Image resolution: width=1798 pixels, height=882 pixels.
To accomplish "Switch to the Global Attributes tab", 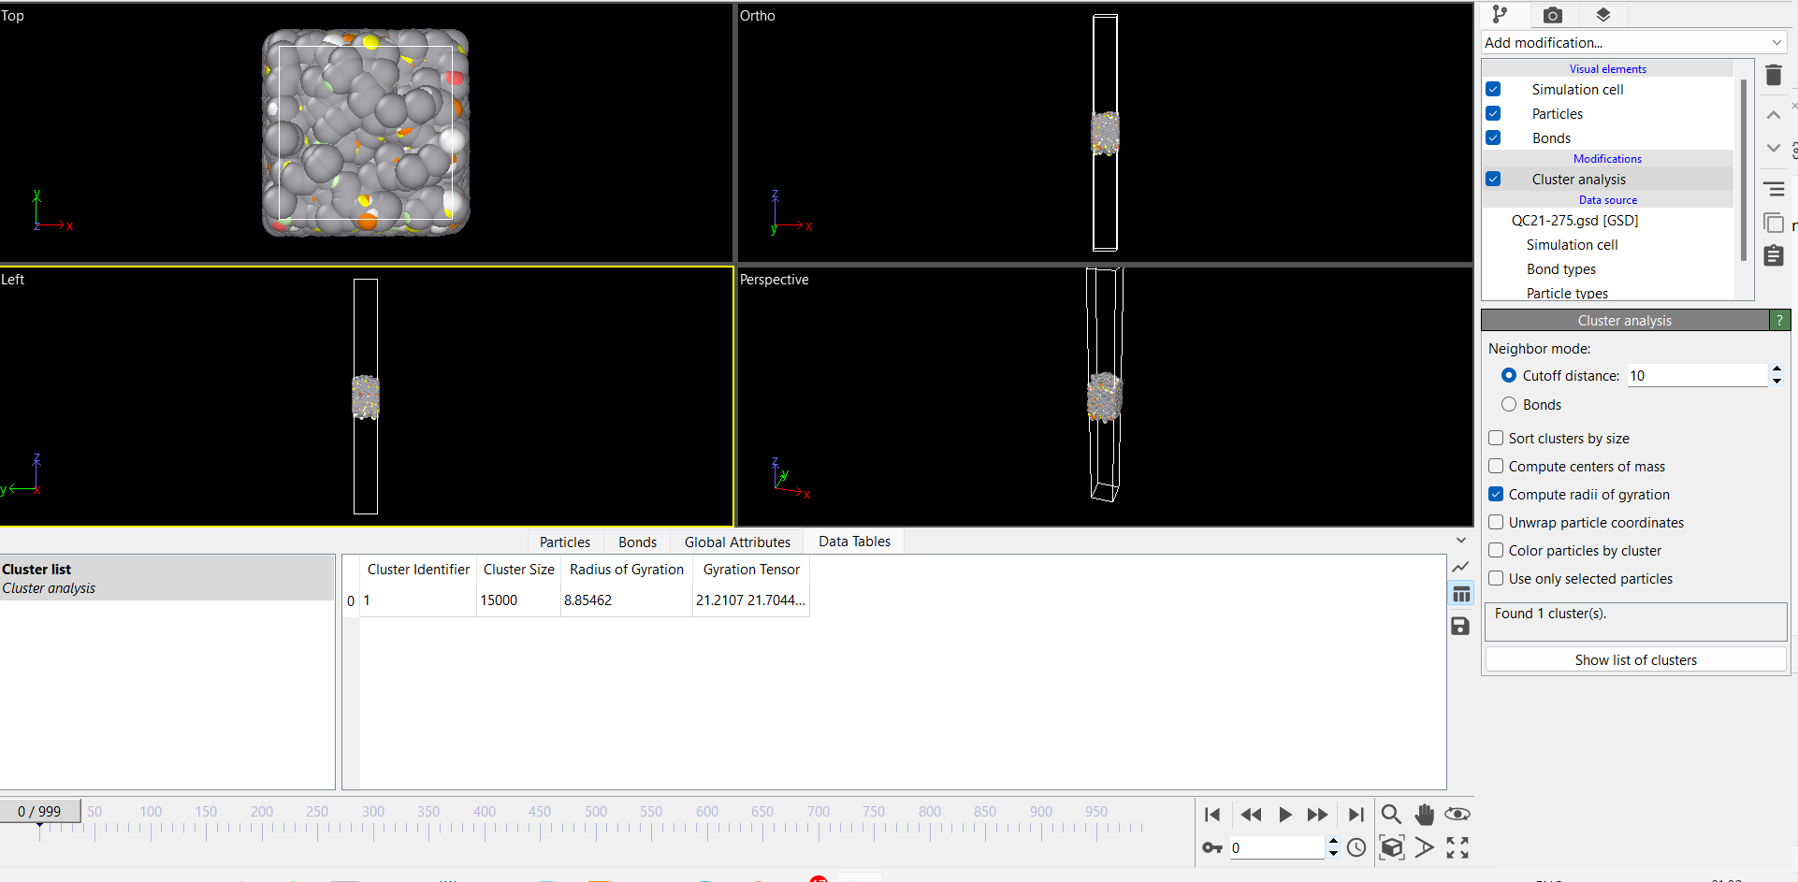I will pyautogui.click(x=737, y=541).
